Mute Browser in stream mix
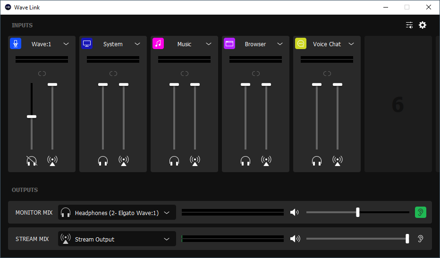This screenshot has width=440, height=258. pos(266,161)
